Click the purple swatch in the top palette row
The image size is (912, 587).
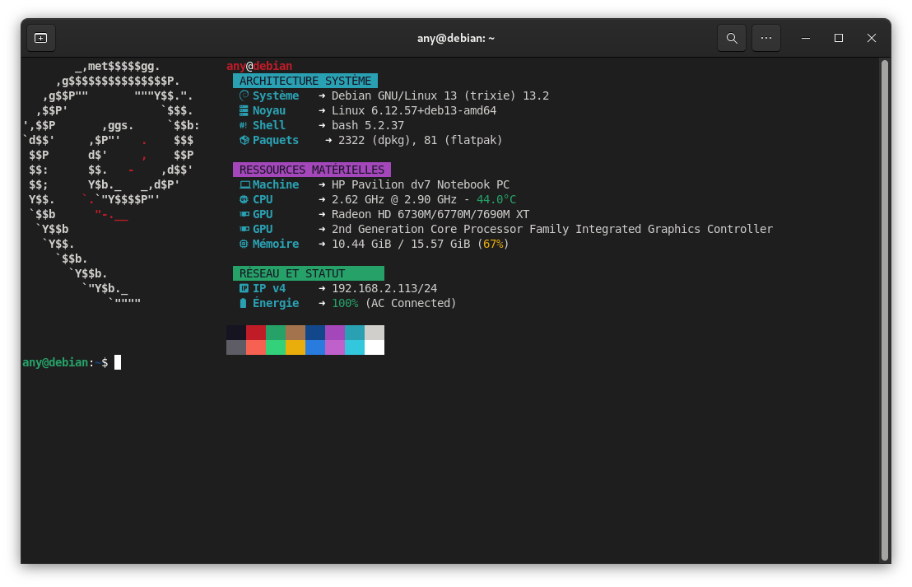[x=335, y=333]
